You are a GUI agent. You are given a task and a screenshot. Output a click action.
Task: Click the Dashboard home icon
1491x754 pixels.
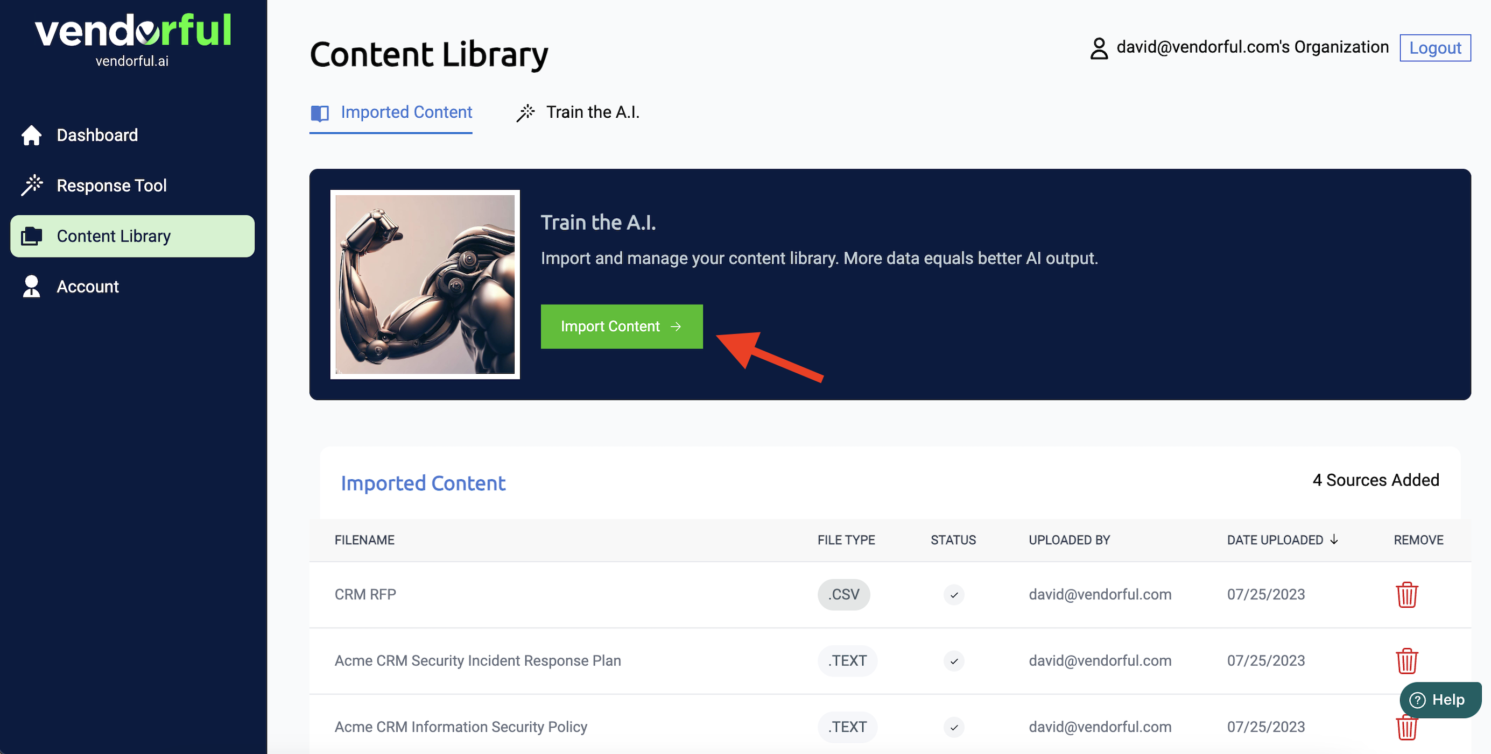tap(31, 136)
